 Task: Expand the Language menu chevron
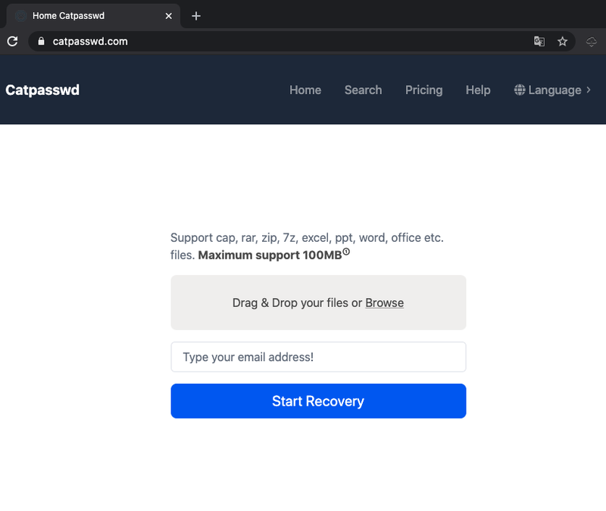(x=589, y=89)
